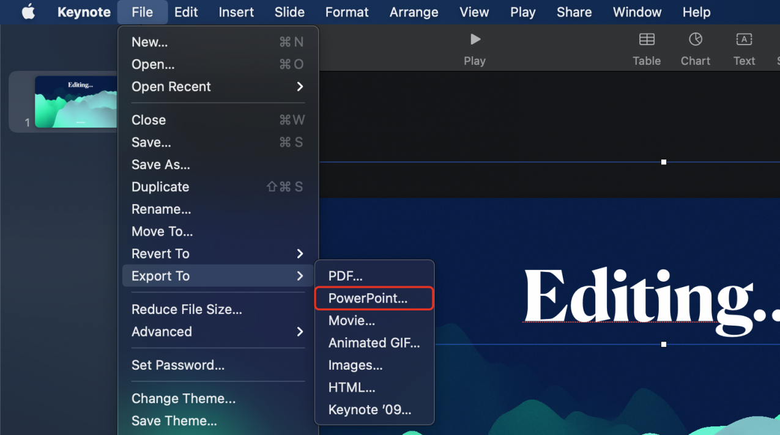Expand the Revert To submenu
The image size is (780, 435).
[x=218, y=254]
